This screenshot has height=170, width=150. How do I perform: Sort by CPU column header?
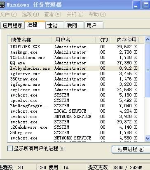(x=103, y=40)
